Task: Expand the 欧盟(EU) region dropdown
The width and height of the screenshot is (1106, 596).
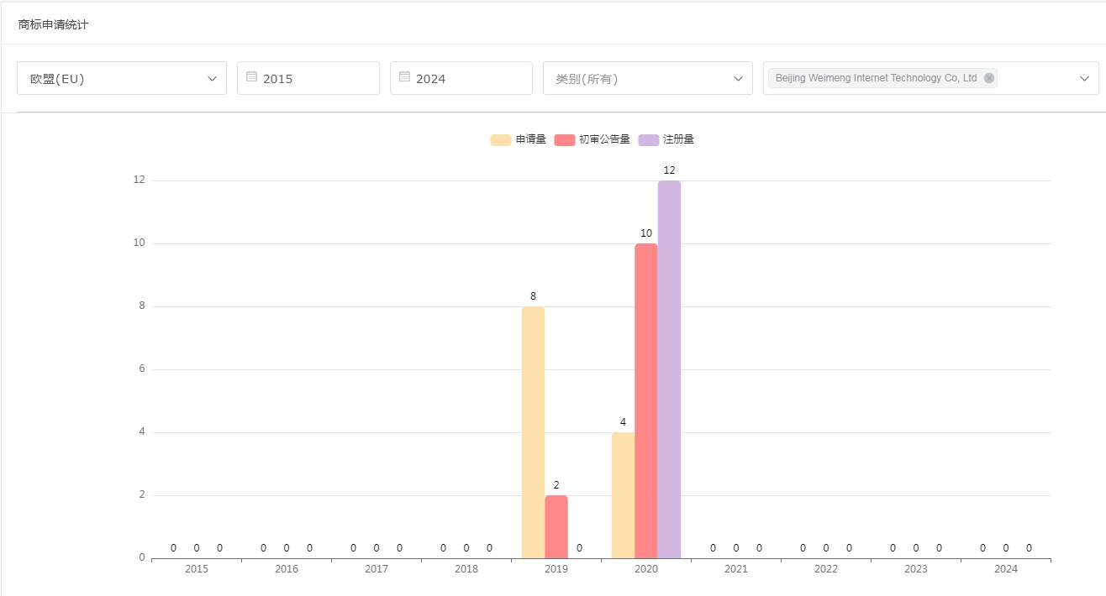Action: [x=122, y=78]
